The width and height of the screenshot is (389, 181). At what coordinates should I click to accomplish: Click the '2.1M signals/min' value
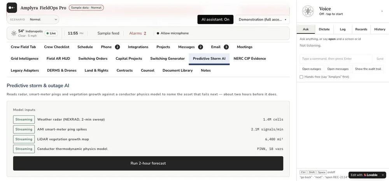(267, 129)
